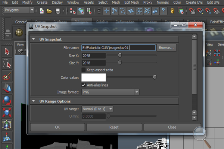Open the Polygons menu set dropdown
The height and width of the screenshot is (149, 224).
coord(19,10)
